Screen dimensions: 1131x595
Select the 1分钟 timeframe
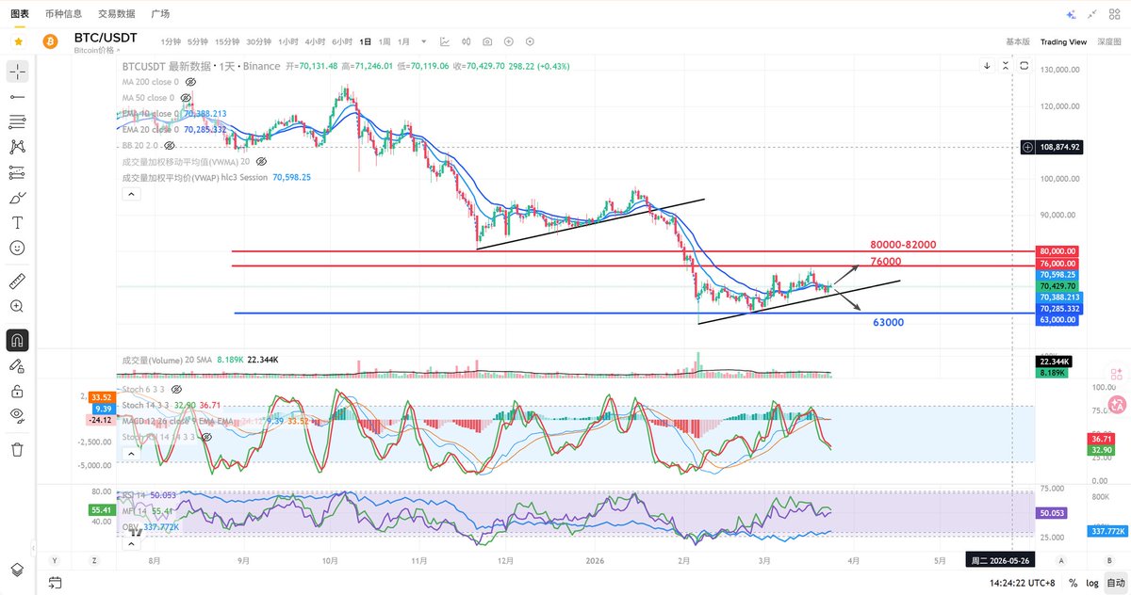[x=171, y=41]
